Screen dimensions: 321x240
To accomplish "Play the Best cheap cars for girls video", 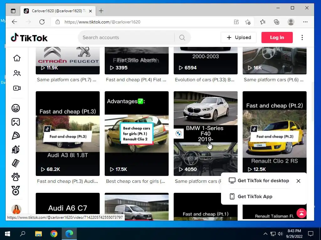I will 137,133.
